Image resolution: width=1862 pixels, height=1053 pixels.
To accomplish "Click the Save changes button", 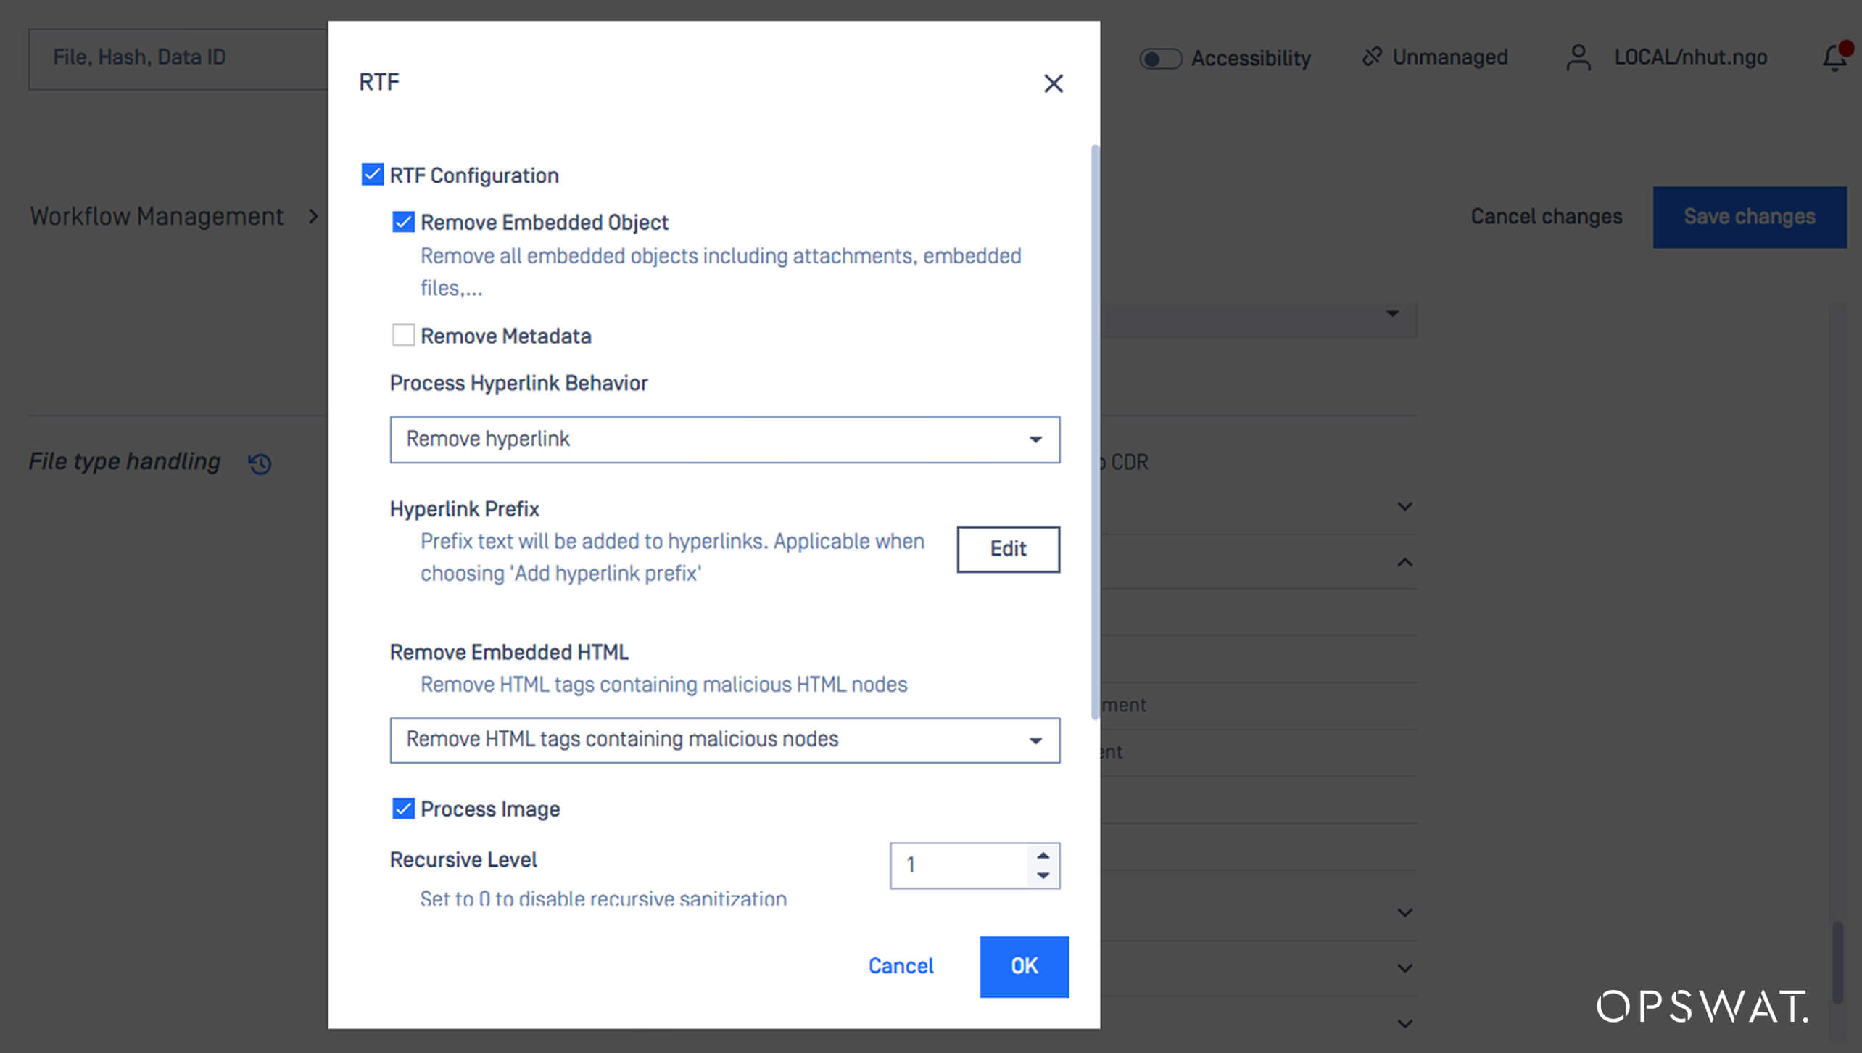I will (x=1750, y=216).
